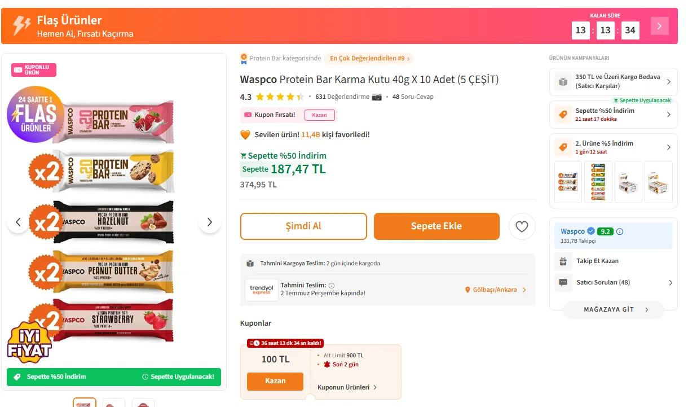The height and width of the screenshot is (407, 688).
Task: Expand the 350 TL Kargo Bedava campaign
Action: [614, 81]
